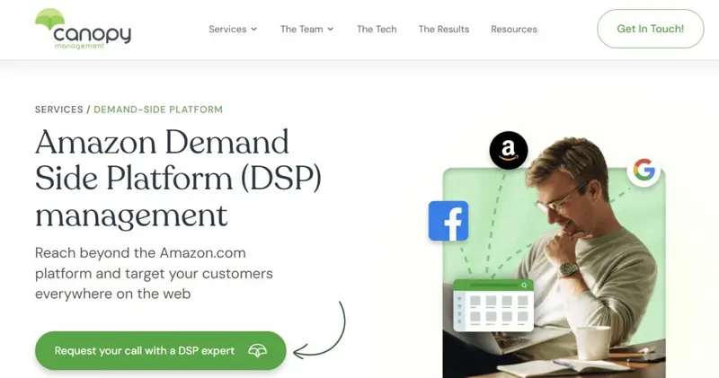Click the Amazon logo icon

tap(509, 150)
